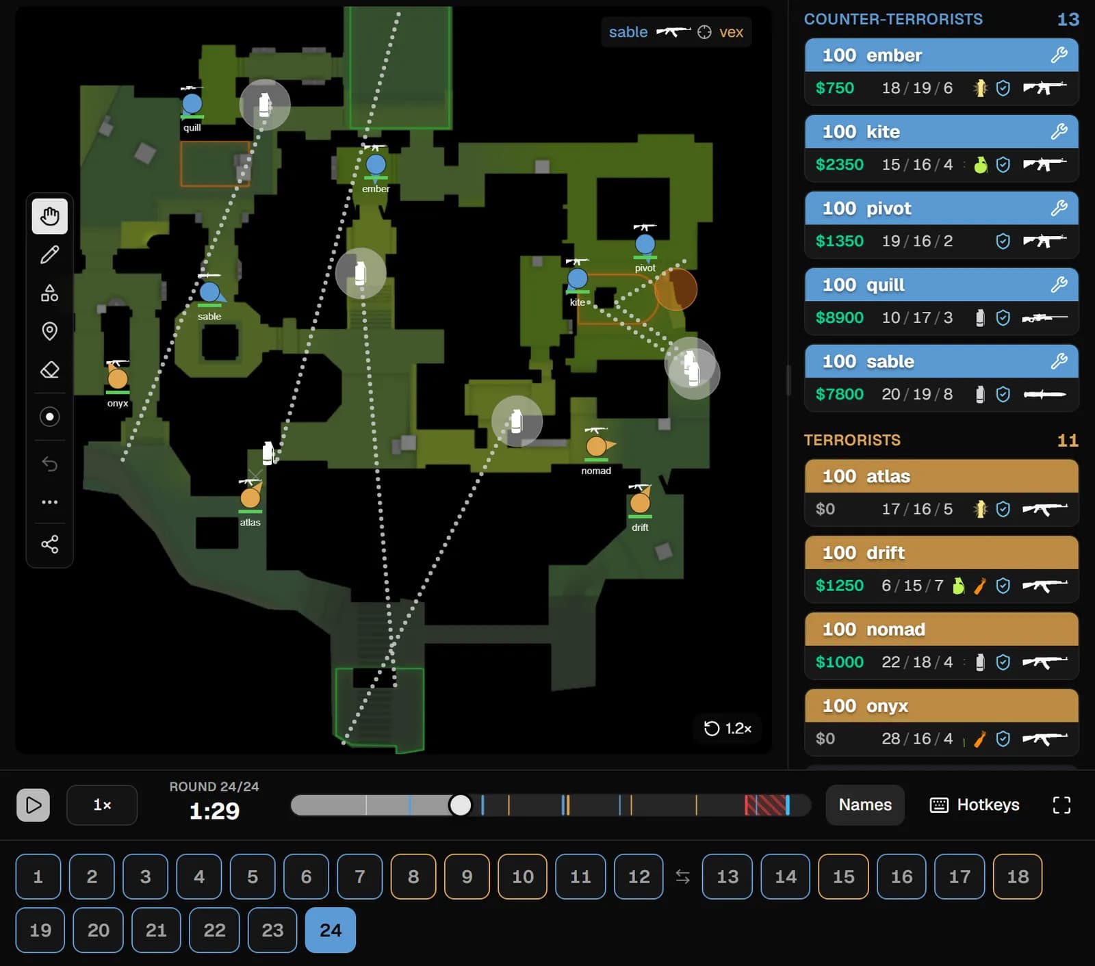Select round 24
Viewport: 1095px width, 966px height.
pos(331,930)
